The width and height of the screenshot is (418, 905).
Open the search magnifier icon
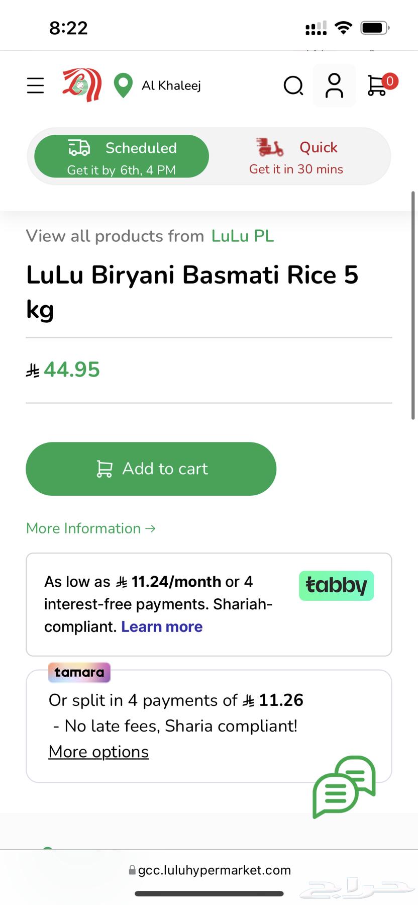coord(293,85)
